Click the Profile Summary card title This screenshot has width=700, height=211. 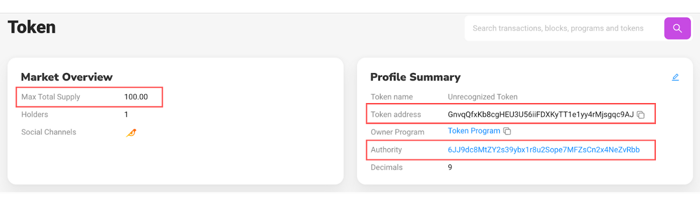[415, 77]
